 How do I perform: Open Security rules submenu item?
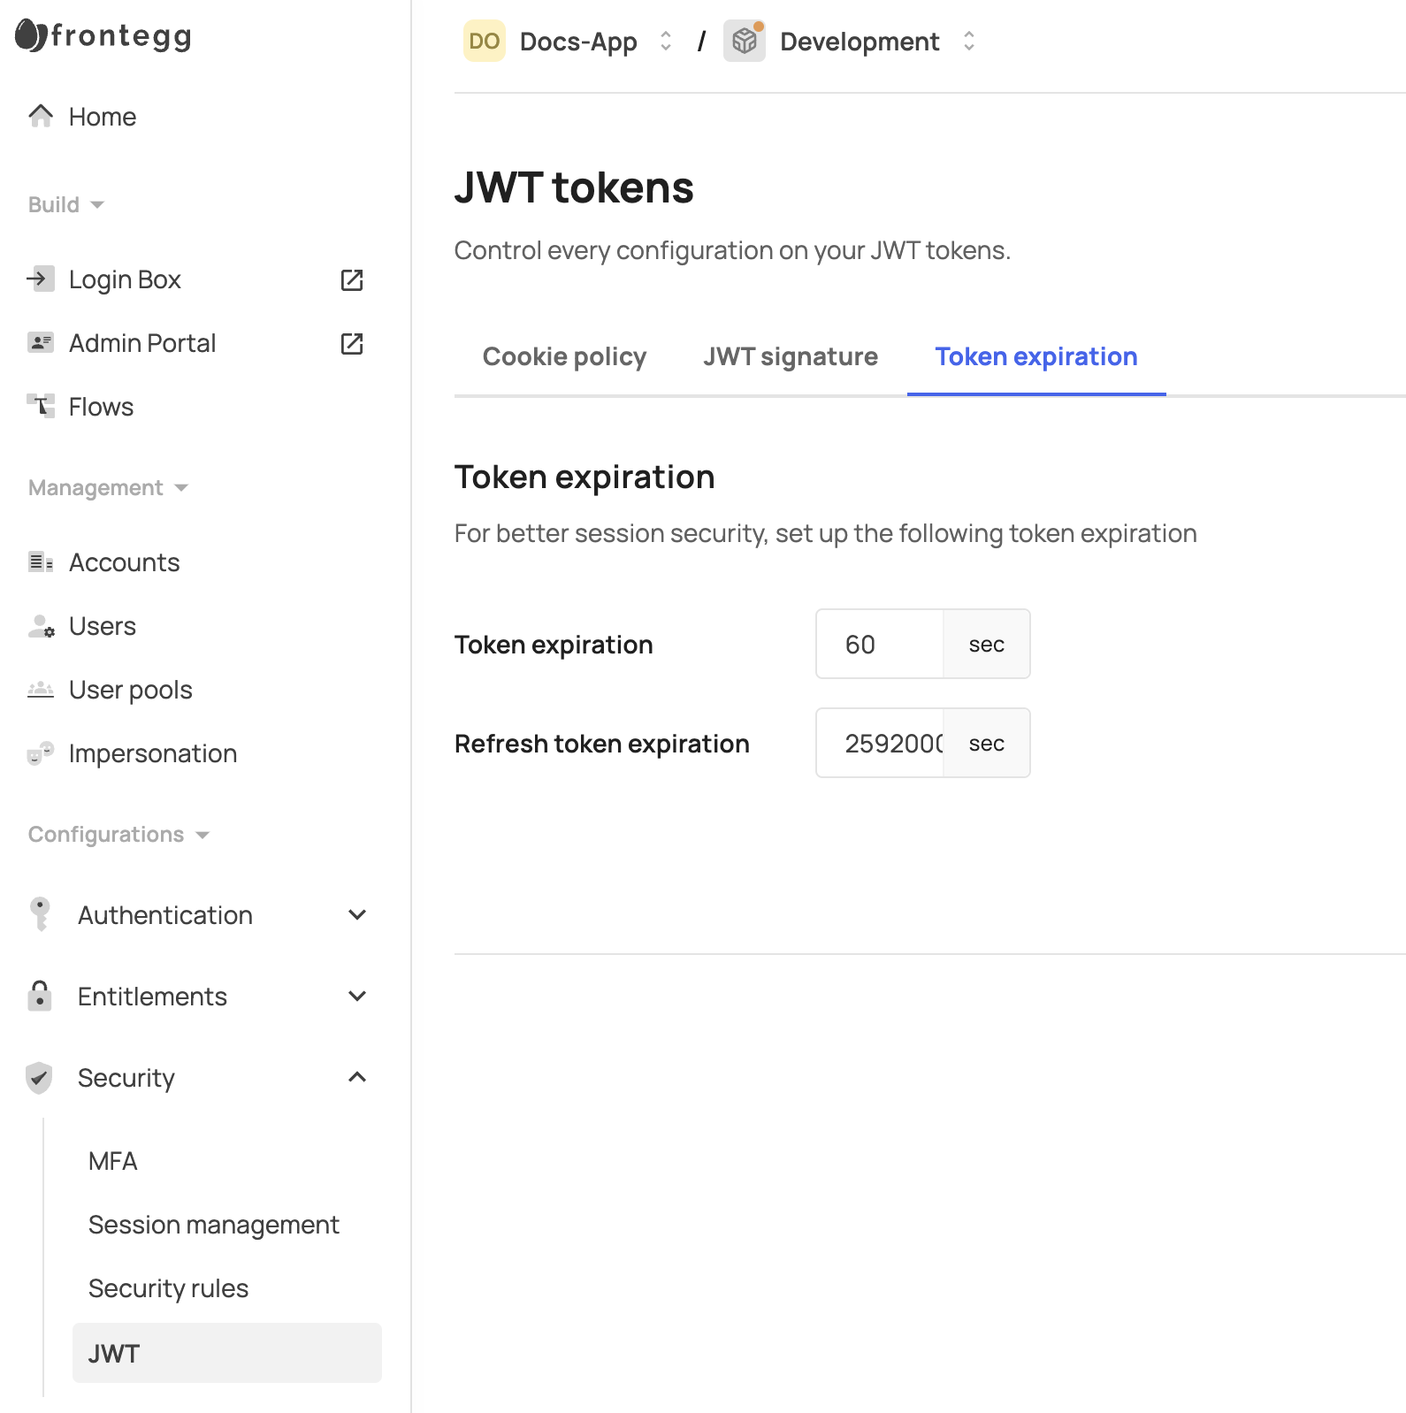click(x=169, y=1288)
